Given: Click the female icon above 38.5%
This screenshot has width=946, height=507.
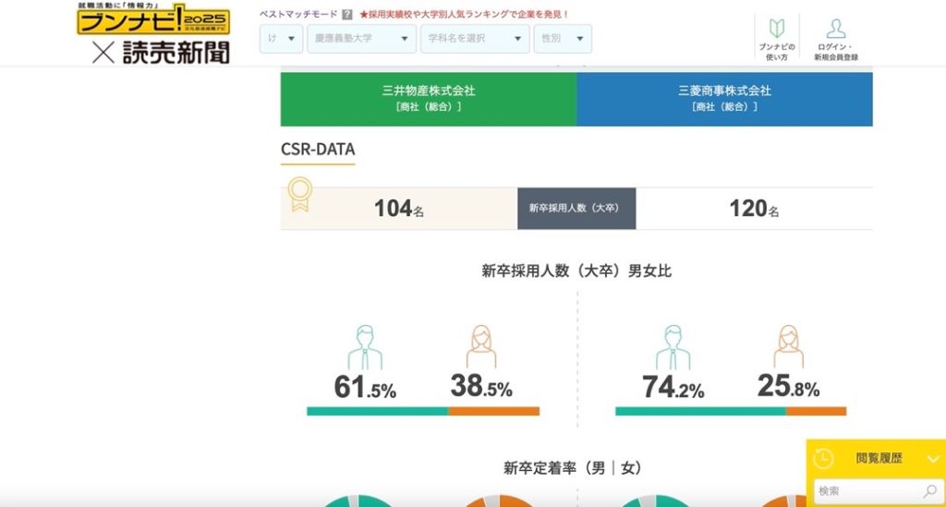Looking at the screenshot, I should (480, 346).
